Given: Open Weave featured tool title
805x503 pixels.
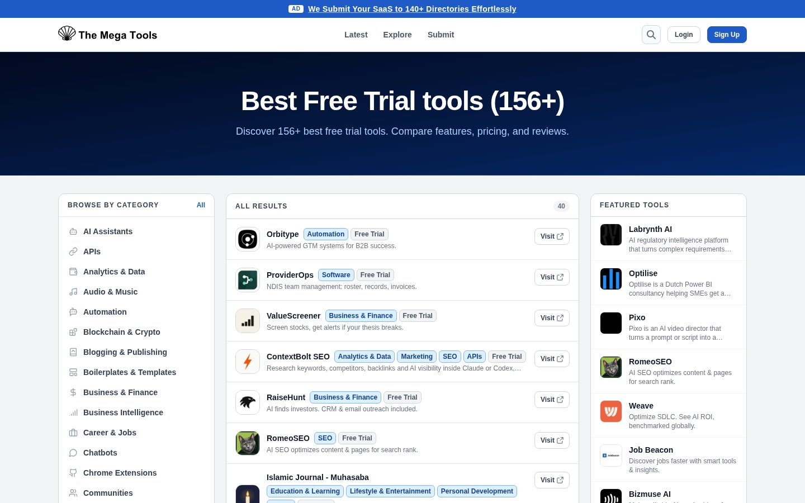Looking at the screenshot, I should coord(641,406).
